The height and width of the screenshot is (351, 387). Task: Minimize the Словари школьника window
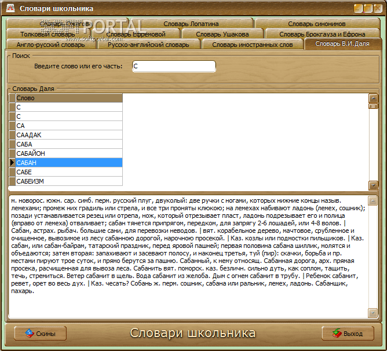(x=358, y=8)
